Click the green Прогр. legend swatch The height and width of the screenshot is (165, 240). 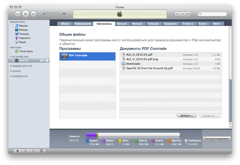point(137,141)
